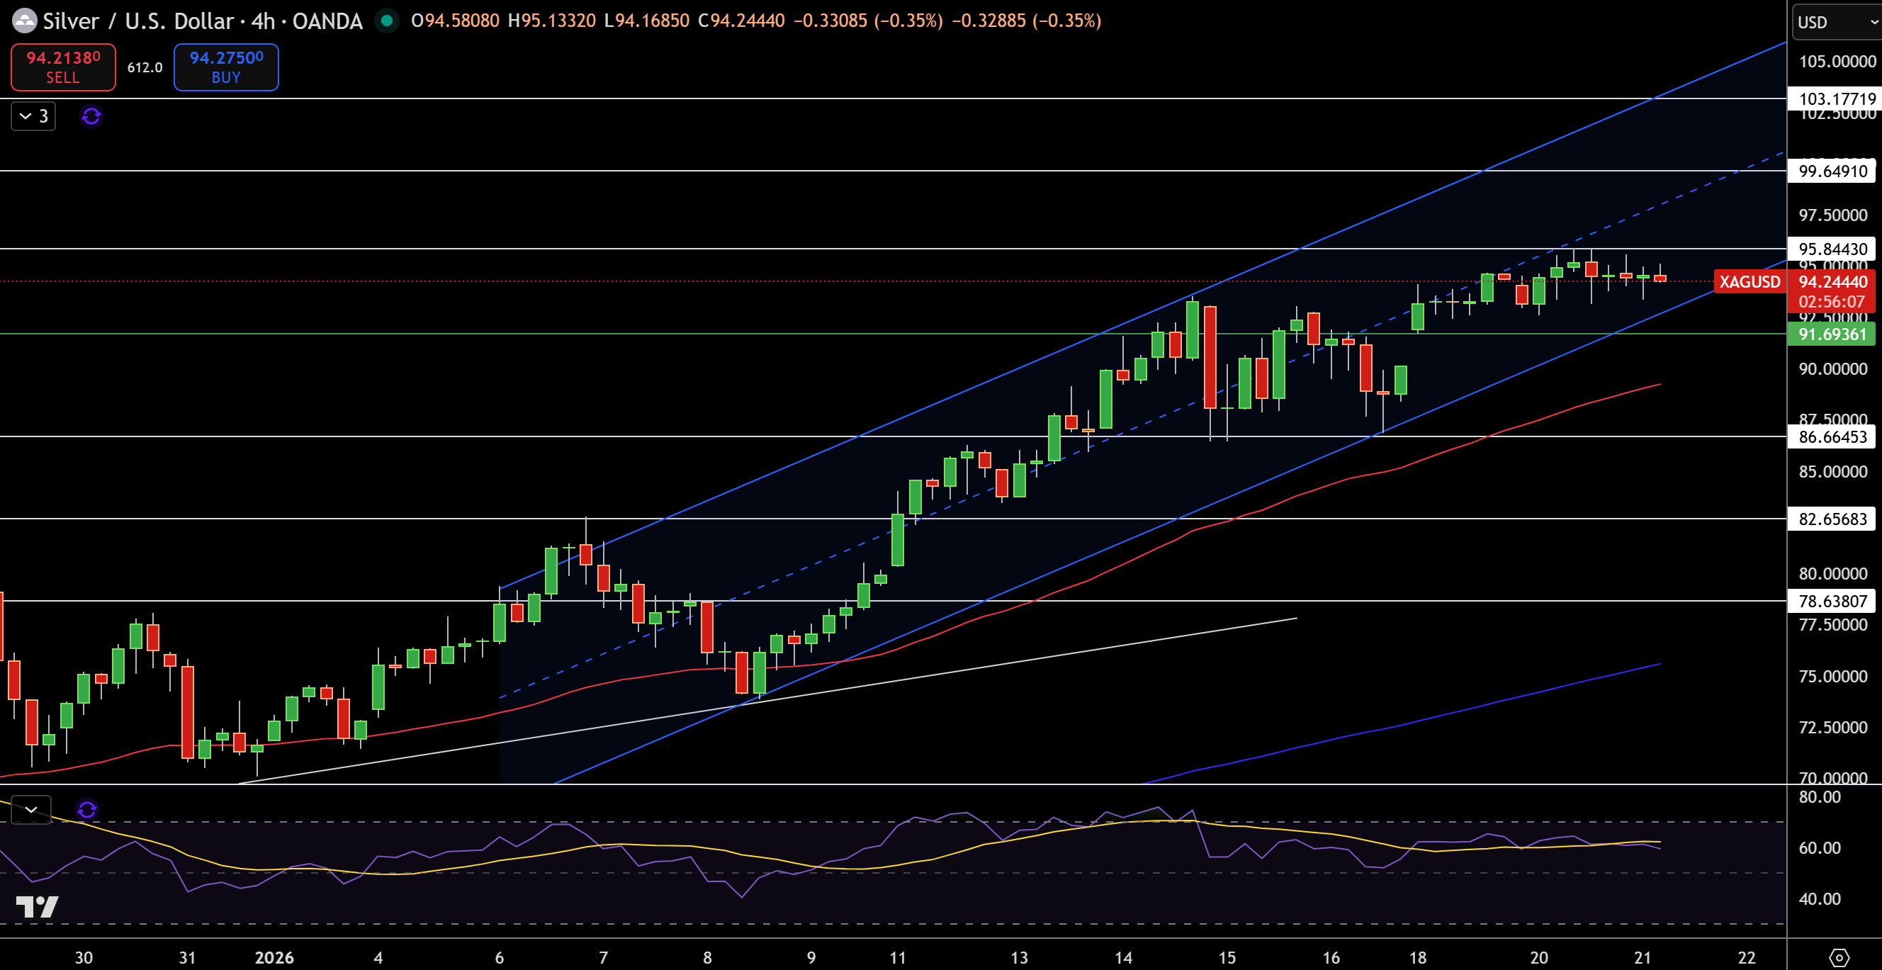Image resolution: width=1882 pixels, height=970 pixels.
Task: Click the 612.0 spread value
Action: pyautogui.click(x=145, y=67)
